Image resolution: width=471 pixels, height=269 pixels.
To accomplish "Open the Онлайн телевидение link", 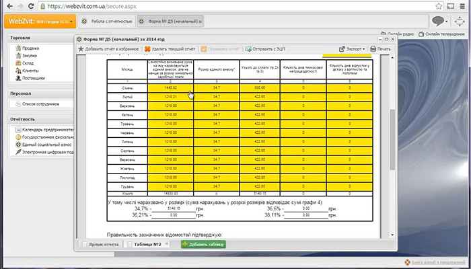I will (441, 34).
